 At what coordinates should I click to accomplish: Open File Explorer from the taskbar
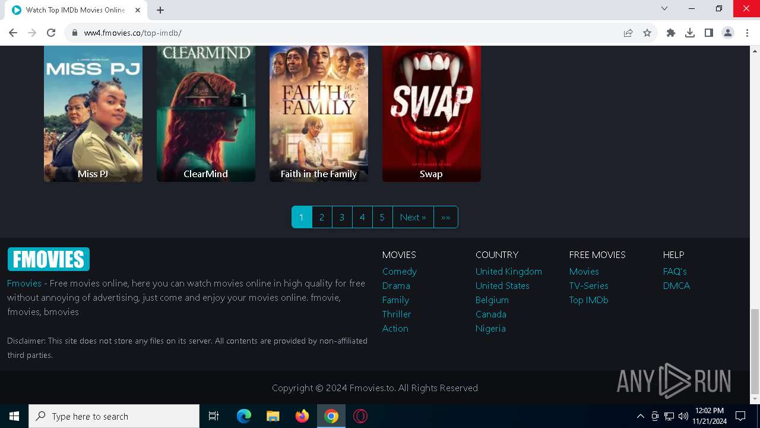coord(273,416)
